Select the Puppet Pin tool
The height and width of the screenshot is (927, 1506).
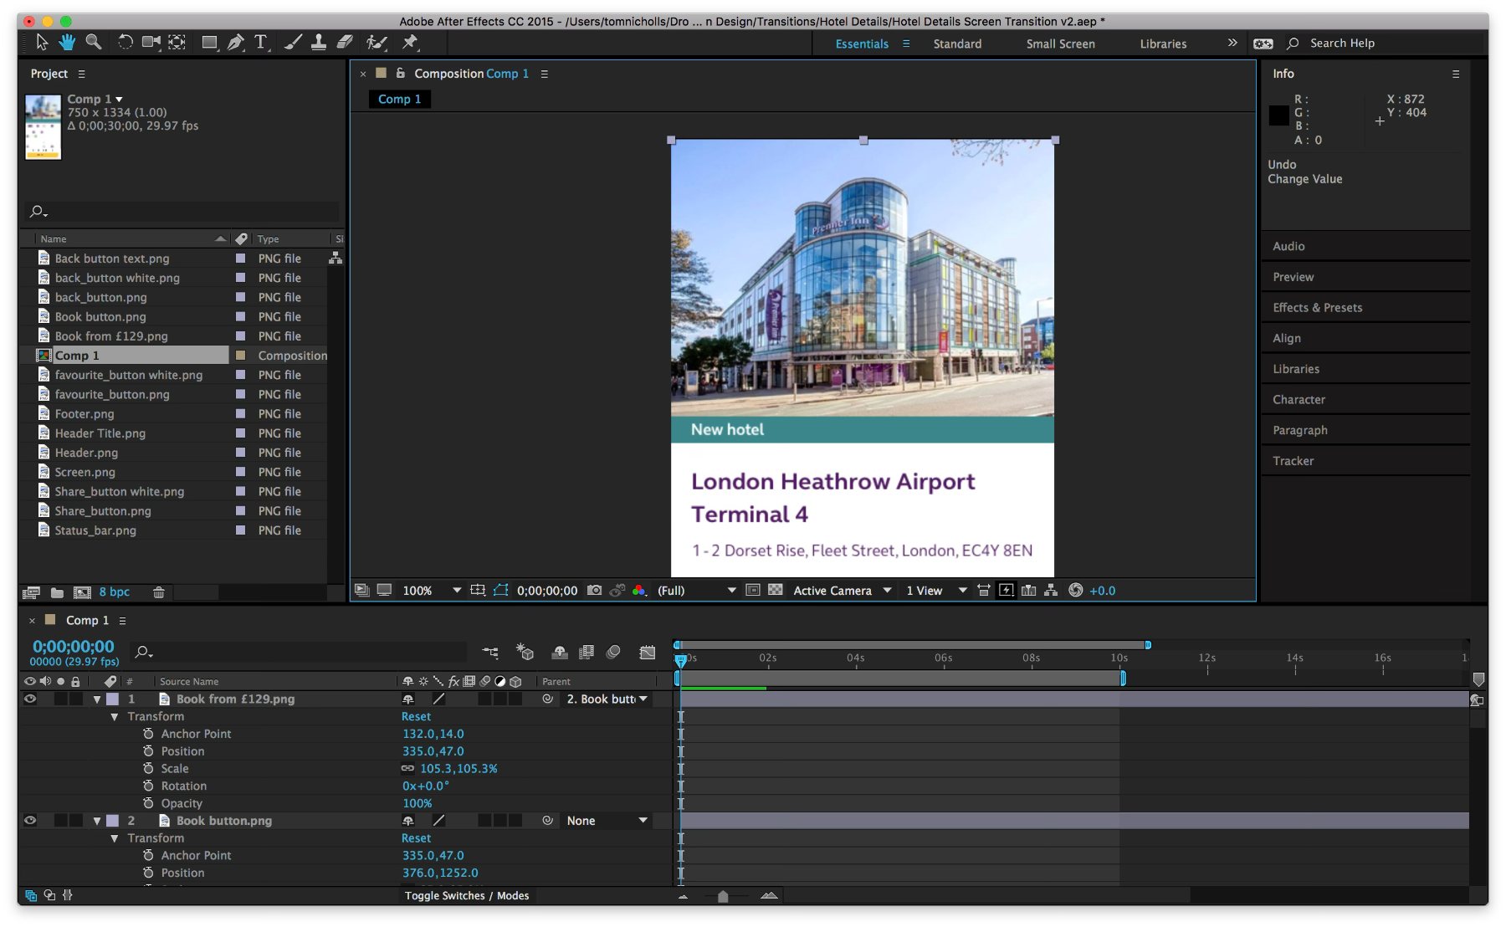[410, 42]
